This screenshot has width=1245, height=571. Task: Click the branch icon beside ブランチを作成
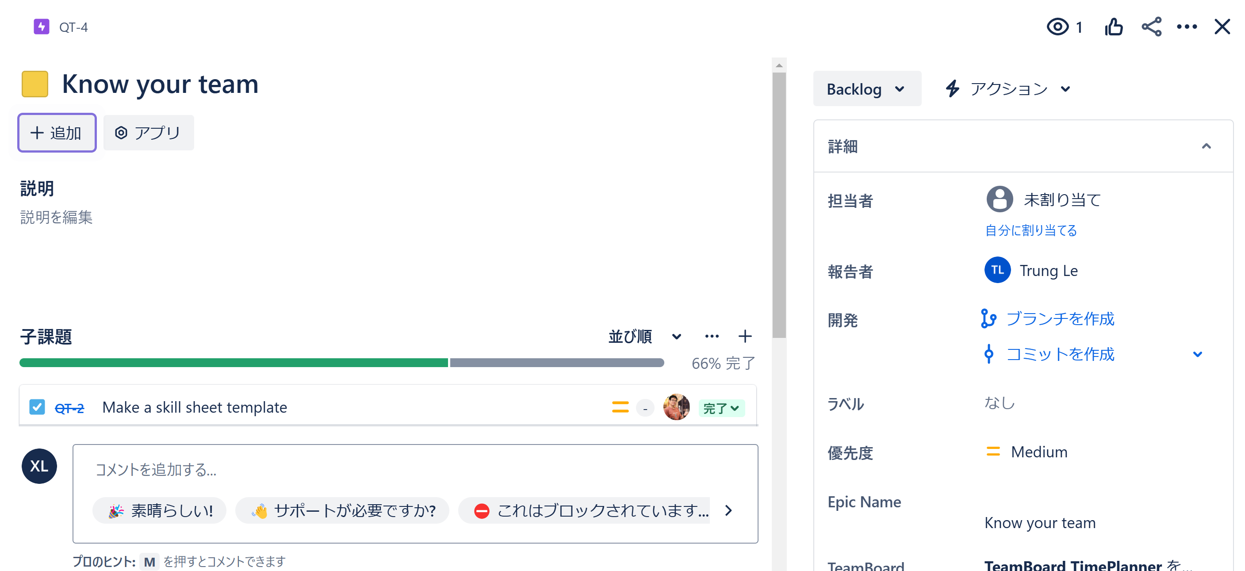[988, 318]
